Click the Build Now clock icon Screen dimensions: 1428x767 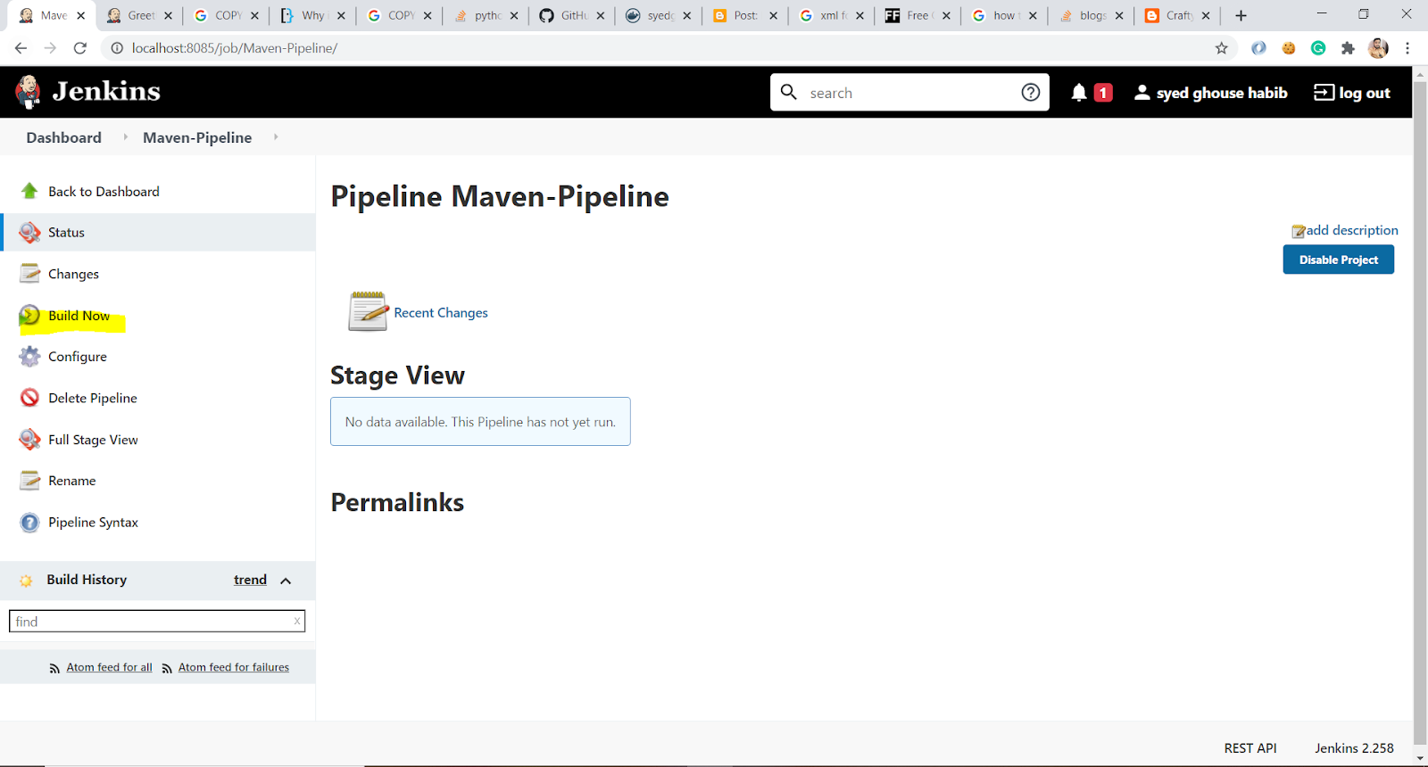29,315
